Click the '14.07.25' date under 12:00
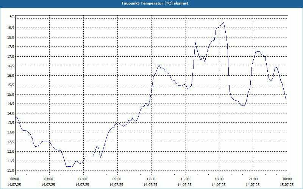Image resolution: width=303 pixels, height=189 pixels. click(x=150, y=184)
